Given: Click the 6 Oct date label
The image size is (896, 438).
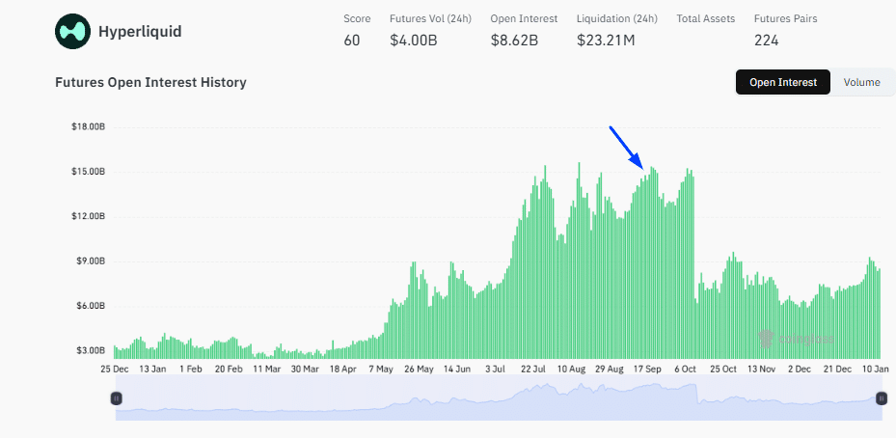Looking at the screenshot, I should (x=685, y=370).
